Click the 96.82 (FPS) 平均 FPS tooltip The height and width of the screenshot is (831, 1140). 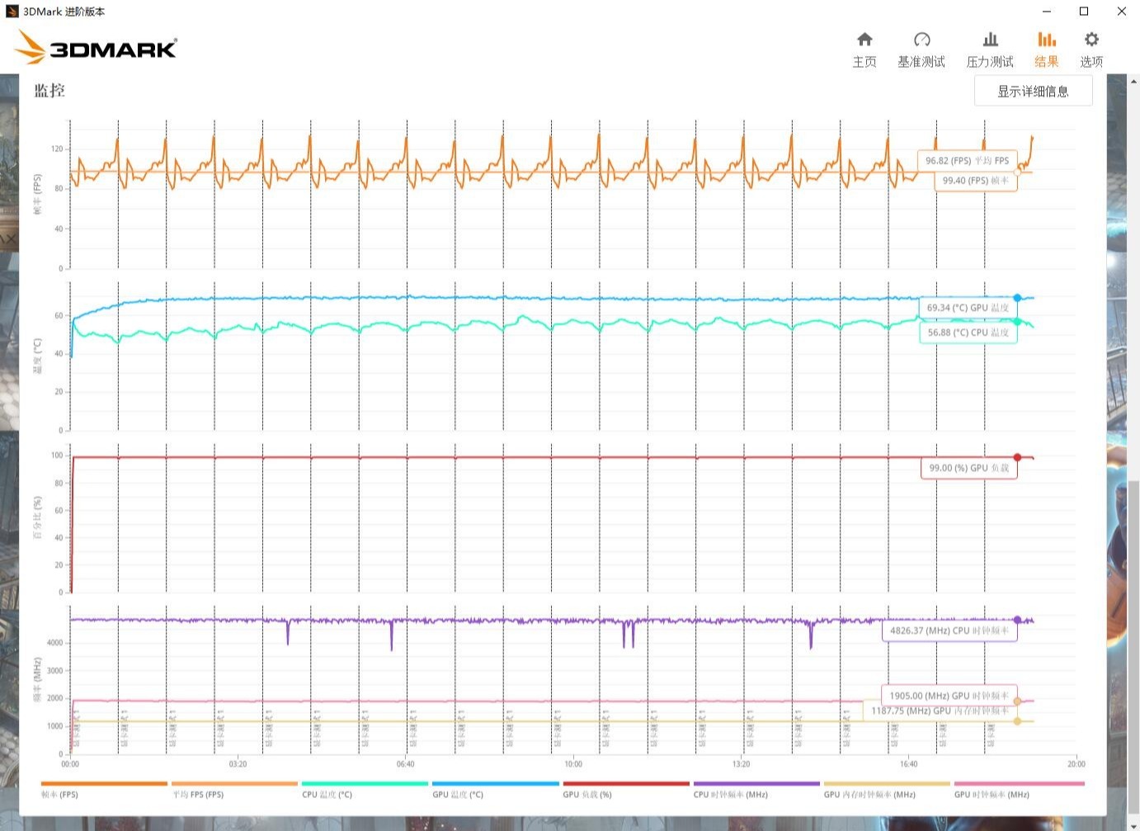point(967,161)
